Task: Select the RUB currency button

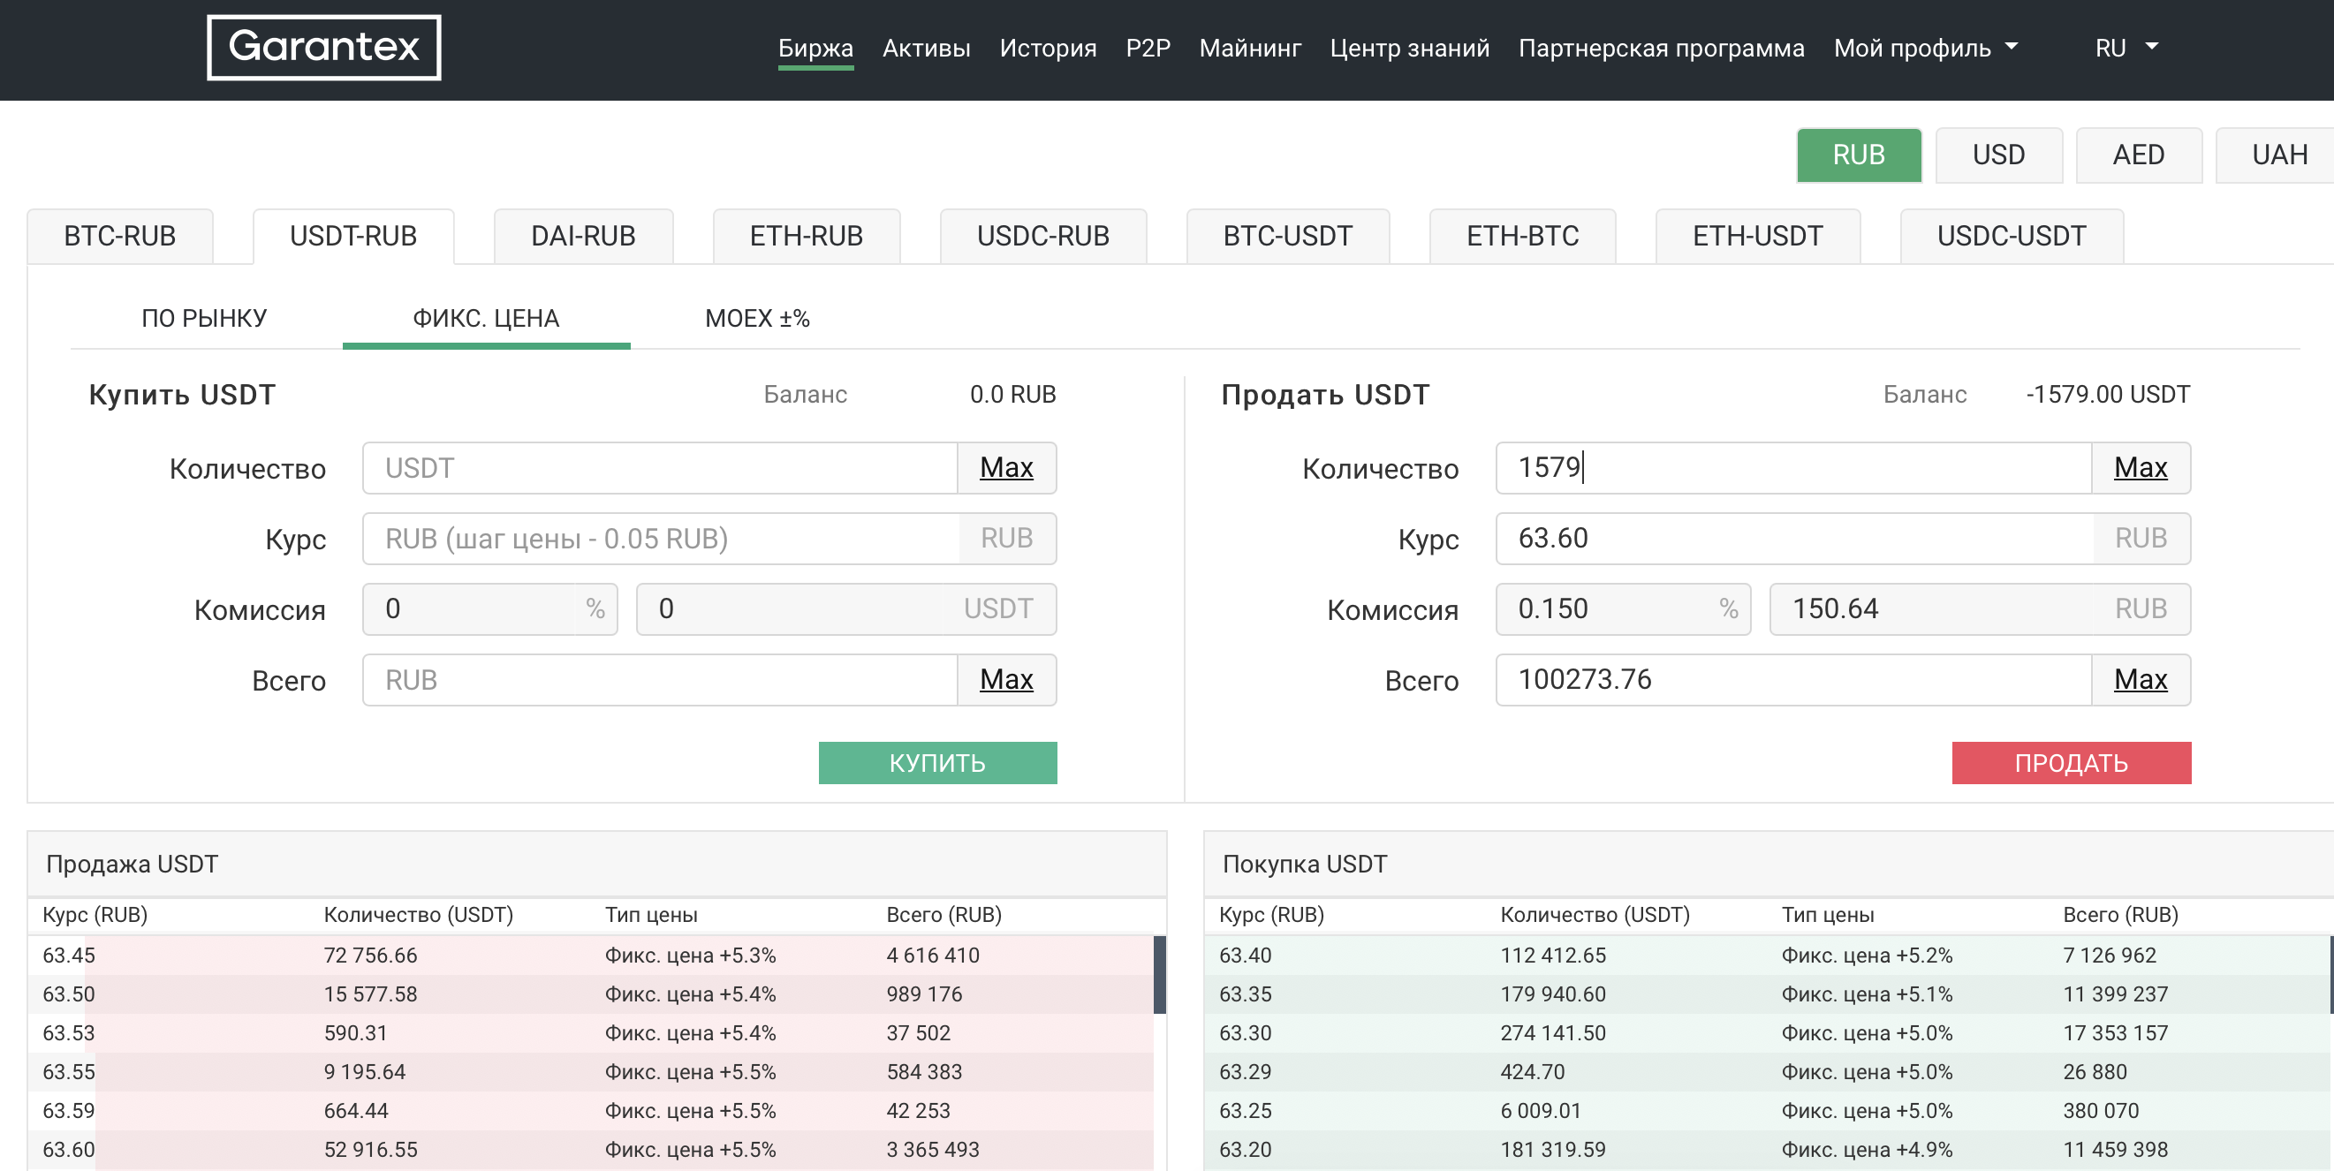Action: click(x=1859, y=155)
